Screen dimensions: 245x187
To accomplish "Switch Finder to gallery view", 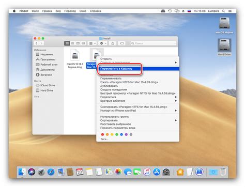I will click(83, 43).
